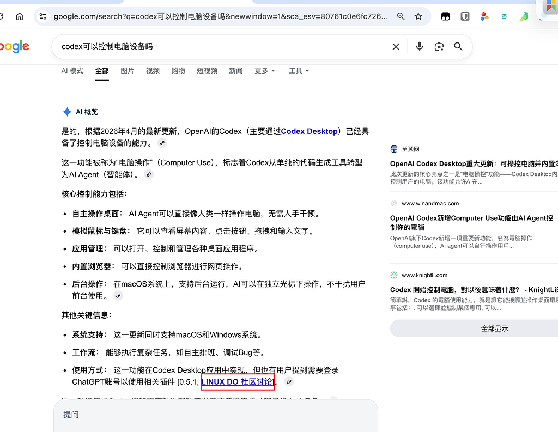Open the LINUX DO 社区讨论 link
This screenshot has width=558, height=432.
237,382
